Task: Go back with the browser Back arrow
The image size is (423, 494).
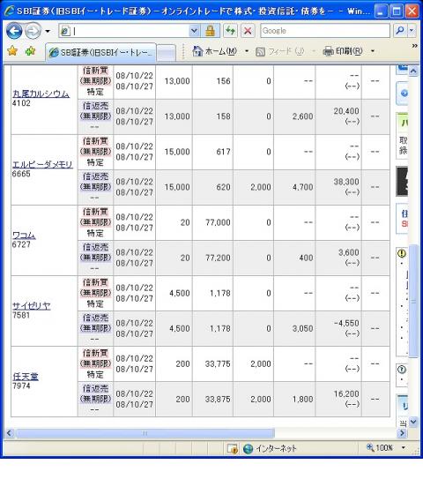Action: click(14, 31)
